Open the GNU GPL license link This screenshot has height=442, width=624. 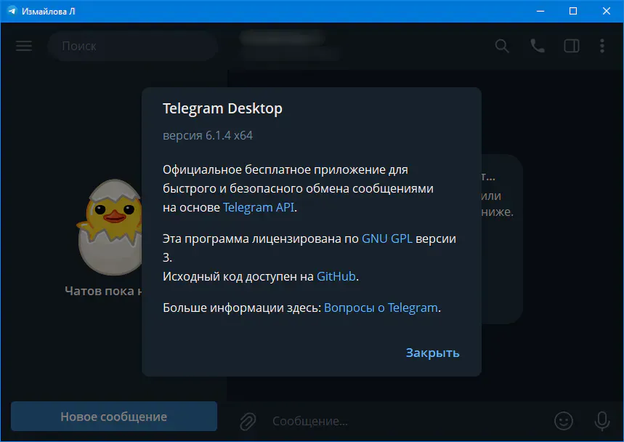[x=386, y=238]
